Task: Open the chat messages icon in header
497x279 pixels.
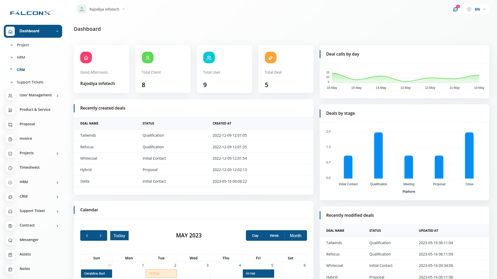Action: point(455,9)
